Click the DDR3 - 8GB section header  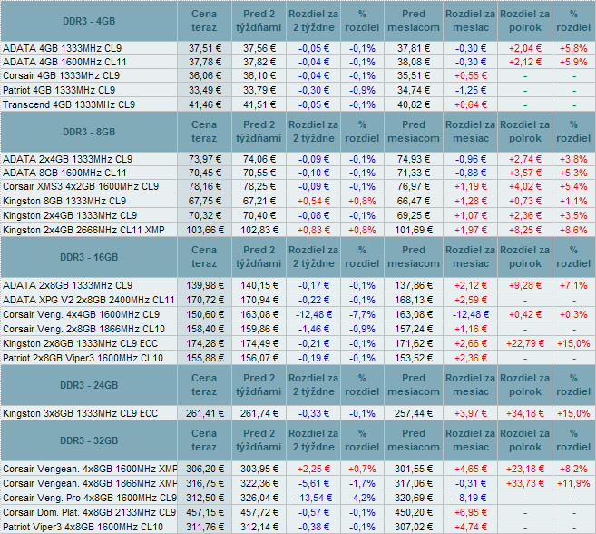(x=89, y=132)
